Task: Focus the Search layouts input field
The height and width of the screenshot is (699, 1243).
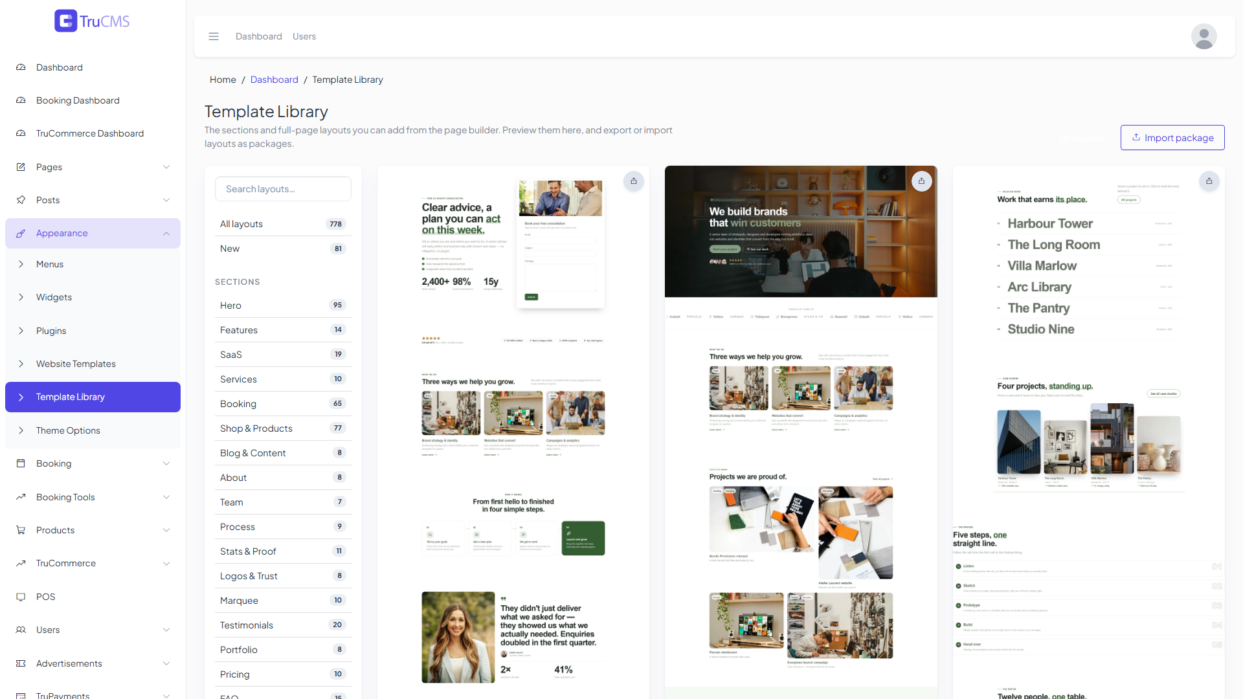Action: pyautogui.click(x=283, y=189)
